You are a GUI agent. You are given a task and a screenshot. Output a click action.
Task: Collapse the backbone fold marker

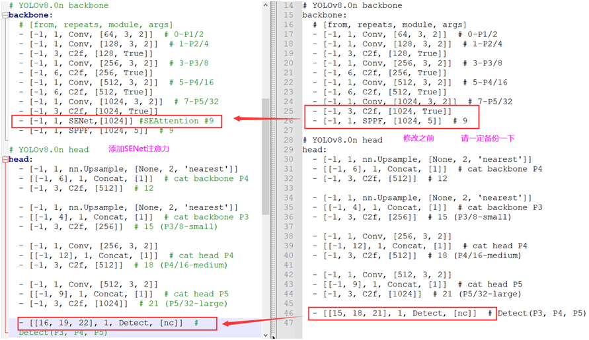pyautogui.click(x=5, y=15)
